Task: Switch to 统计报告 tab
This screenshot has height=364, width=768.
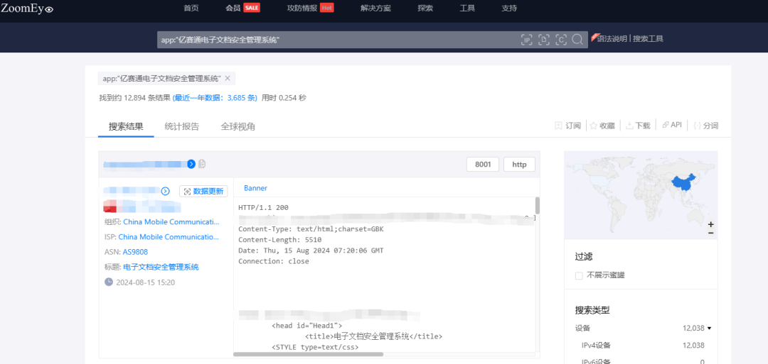Action: [182, 126]
